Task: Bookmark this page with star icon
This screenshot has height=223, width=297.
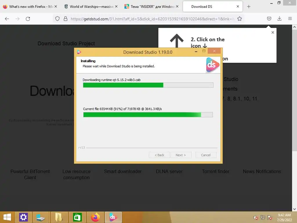Action: 239,19
